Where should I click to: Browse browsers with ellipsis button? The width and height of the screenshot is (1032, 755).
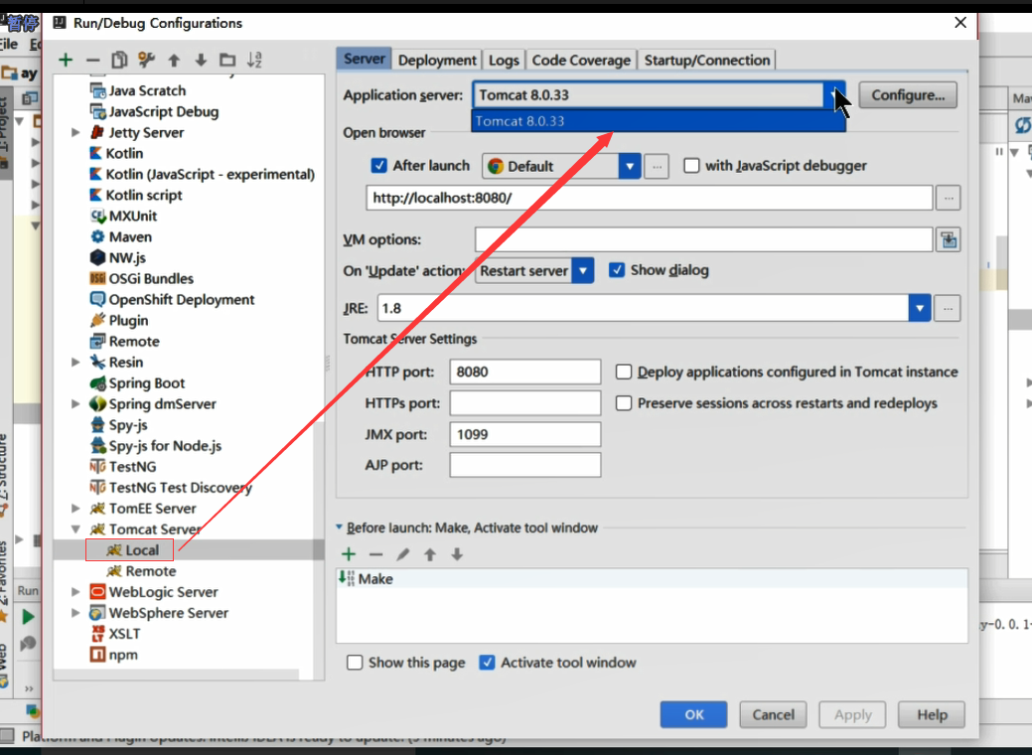point(657,167)
